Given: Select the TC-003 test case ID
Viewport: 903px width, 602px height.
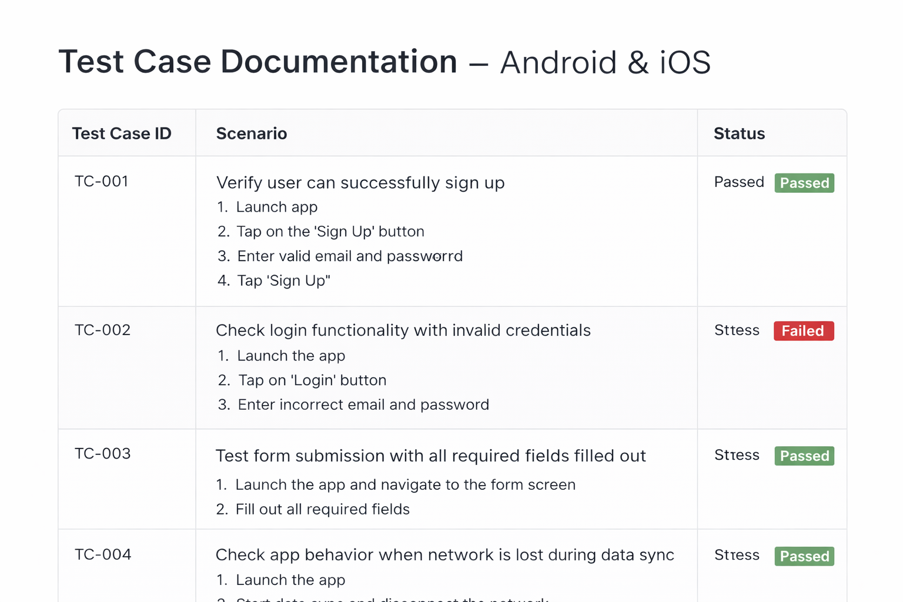Looking at the screenshot, I should click(102, 453).
